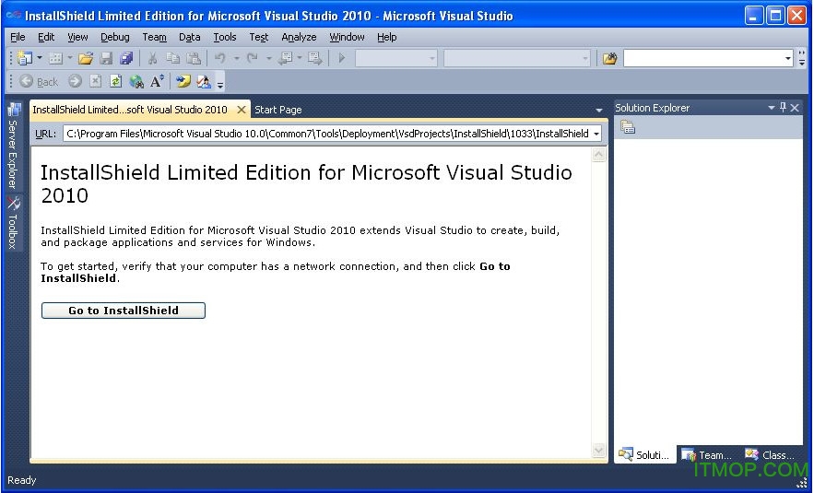The width and height of the screenshot is (814, 493).
Task: Click the Web Search globe icon
Action: coord(136,81)
